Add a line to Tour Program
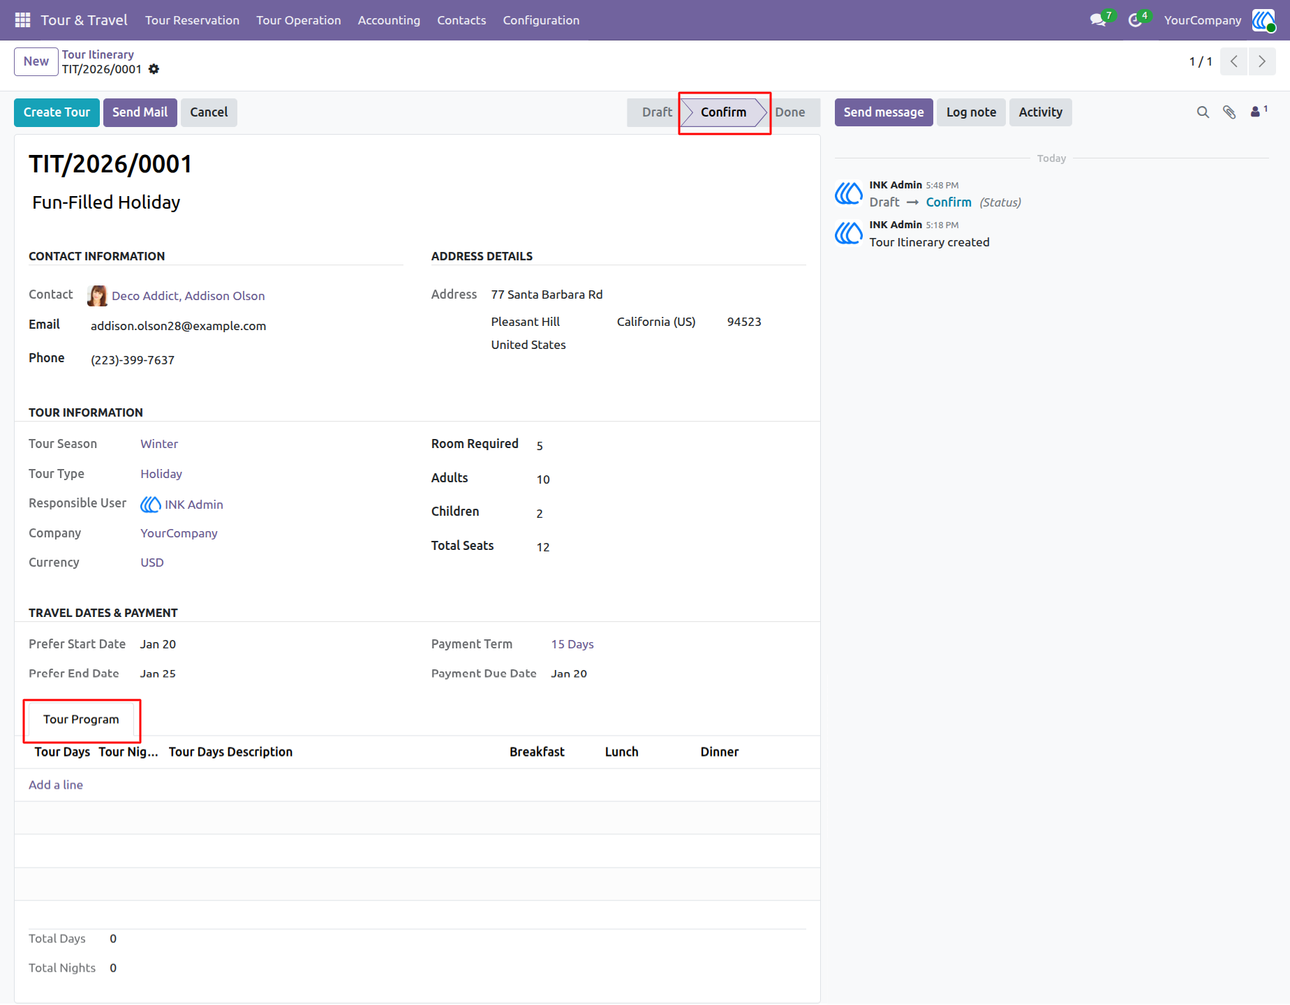 [56, 785]
